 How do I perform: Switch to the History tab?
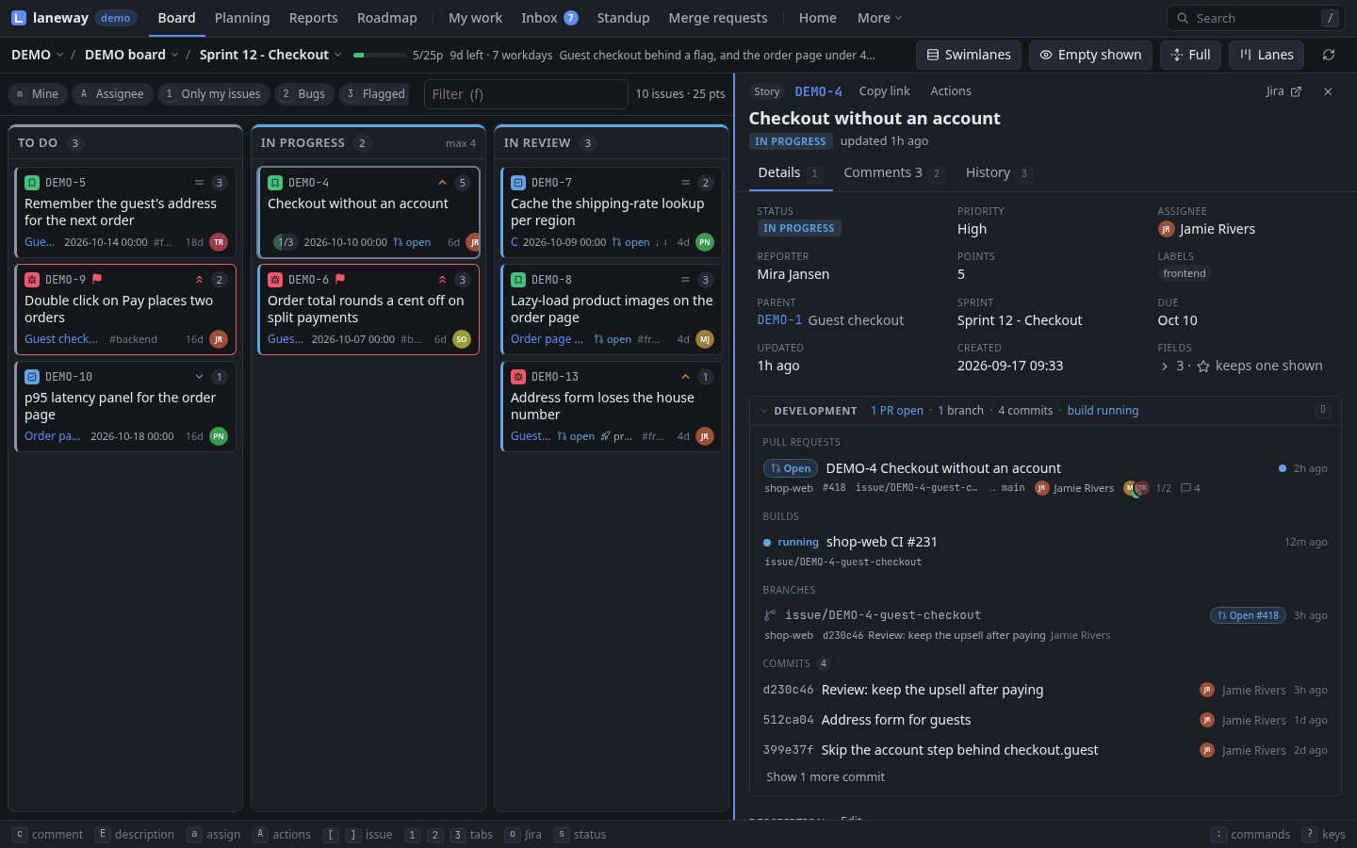tap(998, 172)
